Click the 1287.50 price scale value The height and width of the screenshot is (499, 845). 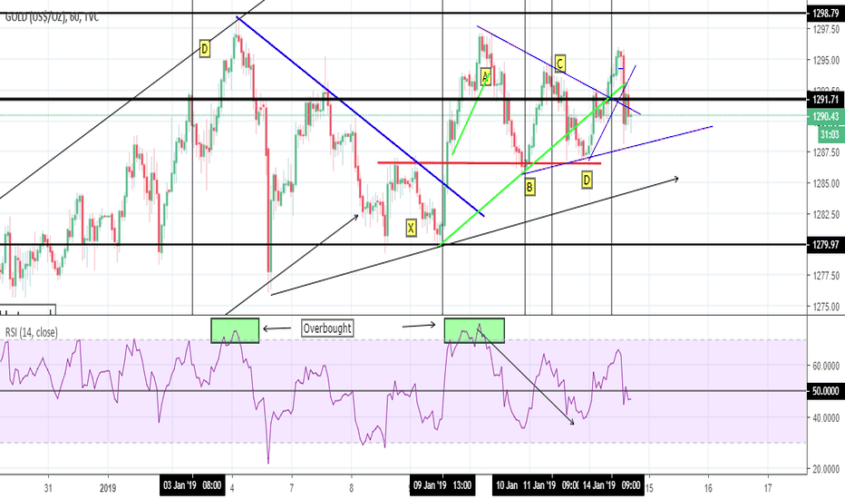coord(826,152)
